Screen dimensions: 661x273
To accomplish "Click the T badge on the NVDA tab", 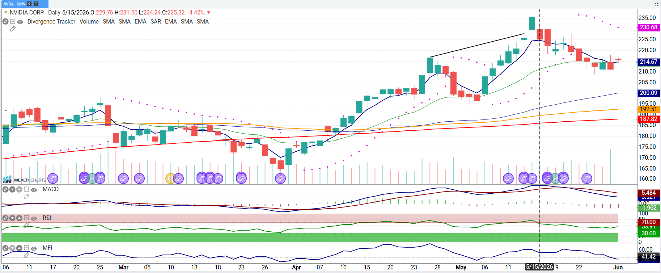I will [36, 4].
